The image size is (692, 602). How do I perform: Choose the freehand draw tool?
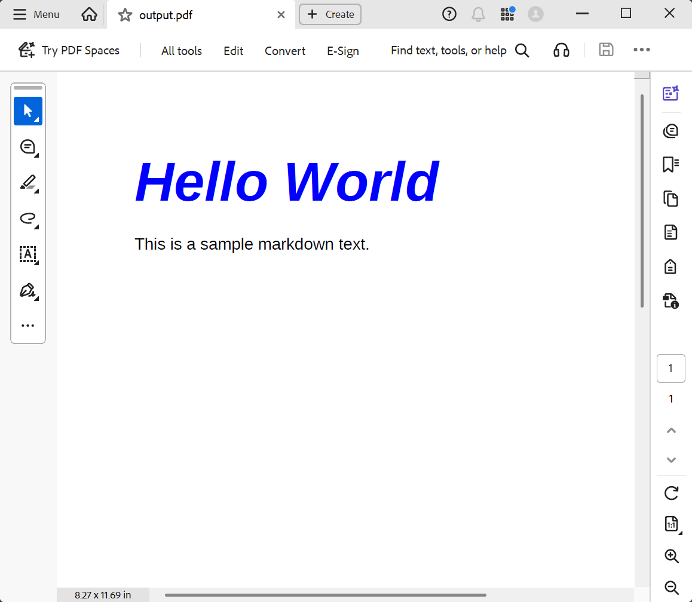(x=27, y=219)
